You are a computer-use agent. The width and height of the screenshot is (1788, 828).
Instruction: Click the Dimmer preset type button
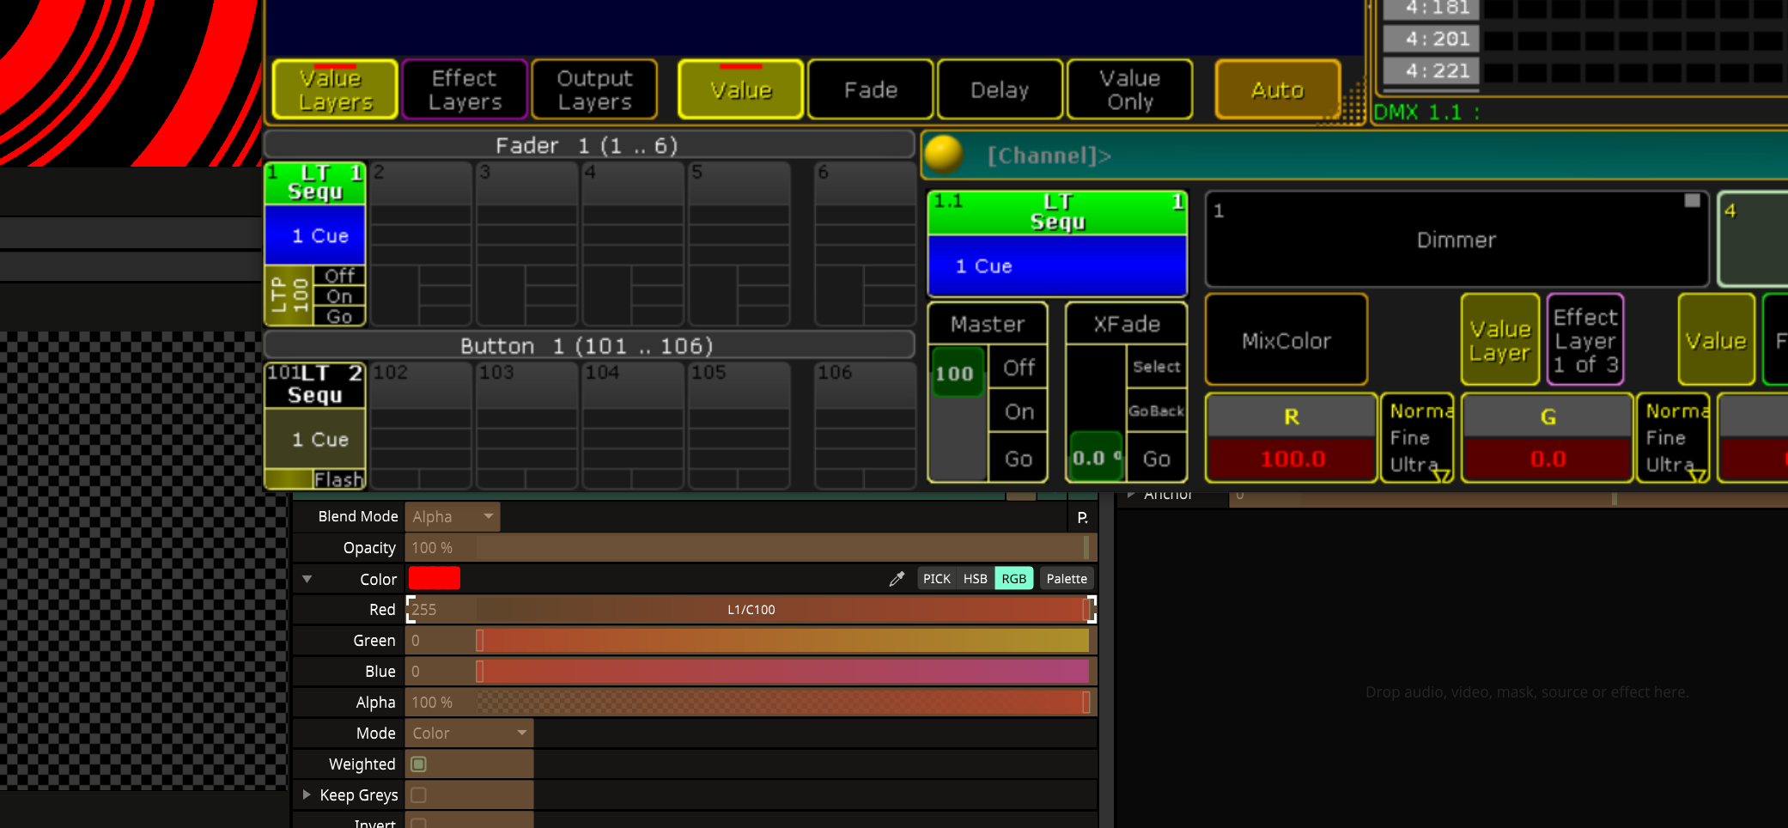tap(1457, 240)
